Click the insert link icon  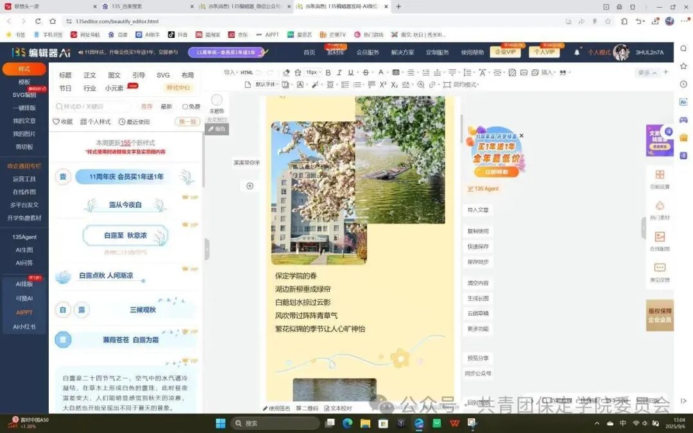tap(432, 85)
